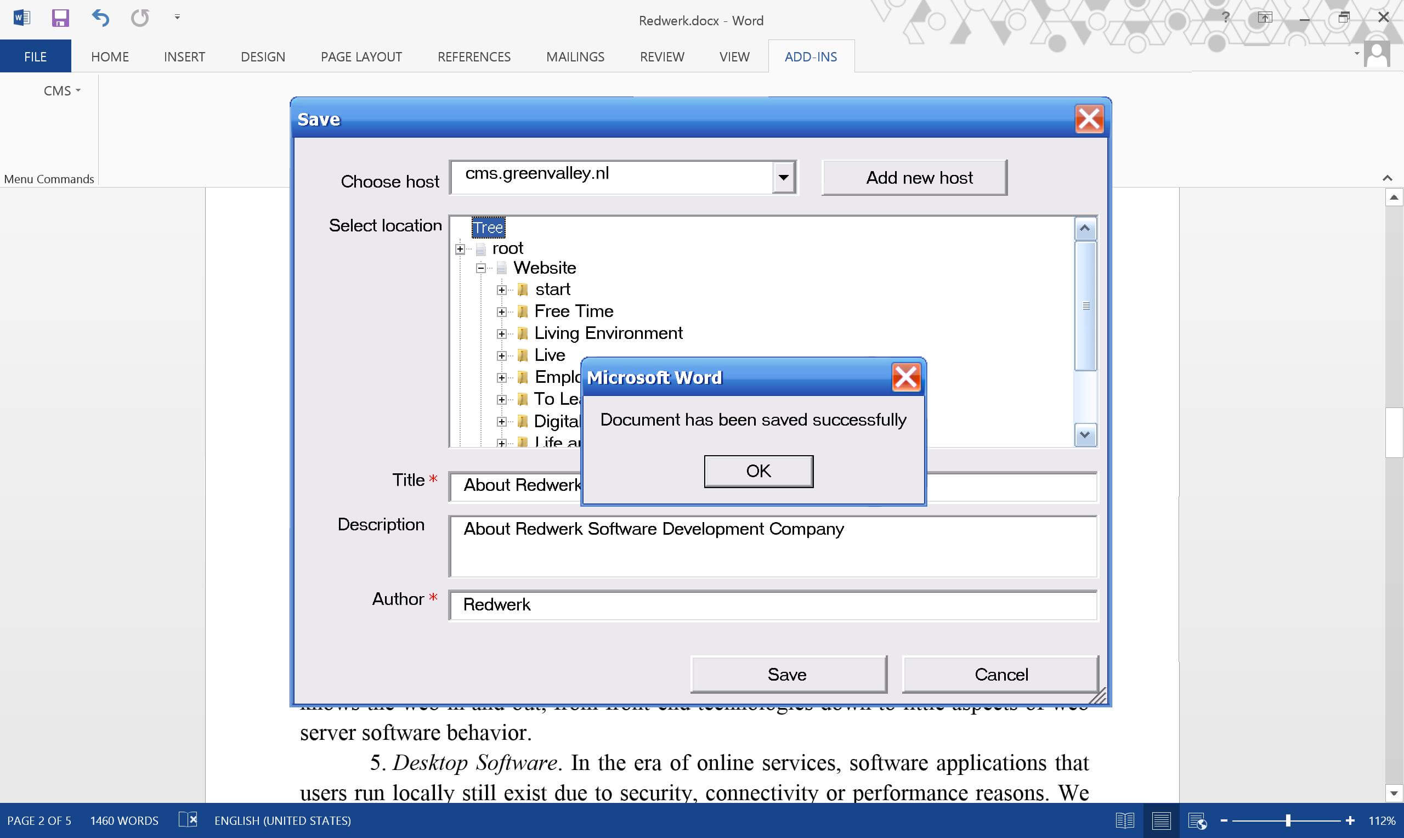Click the zoom slider handle
The width and height of the screenshot is (1404, 838).
1288,820
